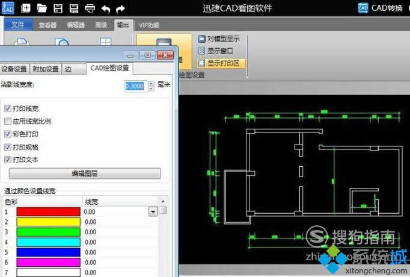Select the 输出 ribbon tab
This screenshot has height=277, width=410.
pos(123,25)
